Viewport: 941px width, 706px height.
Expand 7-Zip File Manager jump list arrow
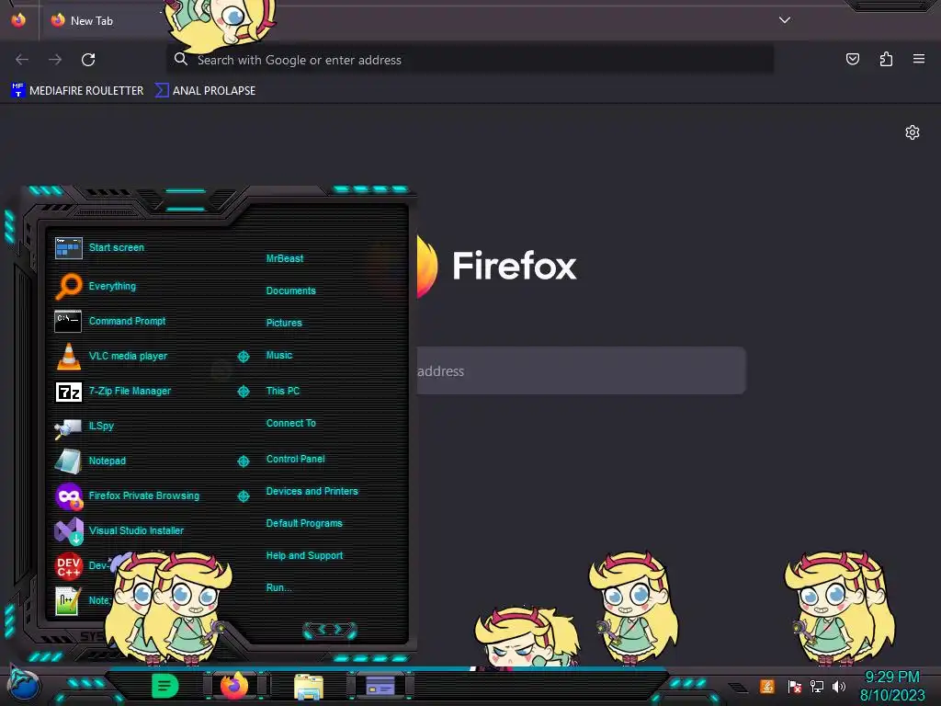[x=243, y=392]
